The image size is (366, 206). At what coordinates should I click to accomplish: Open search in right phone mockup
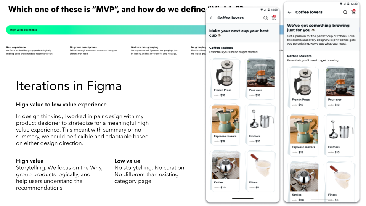[345, 12]
